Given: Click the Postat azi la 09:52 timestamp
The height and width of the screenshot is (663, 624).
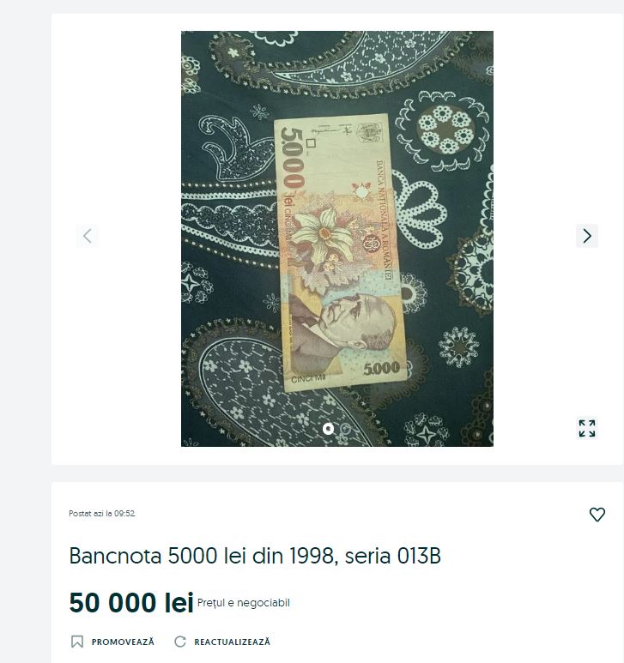Looking at the screenshot, I should 102,513.
